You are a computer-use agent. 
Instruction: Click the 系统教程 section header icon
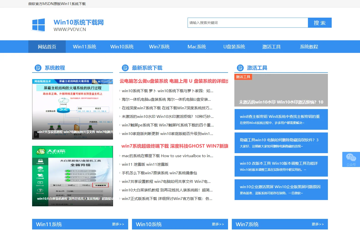38,68
